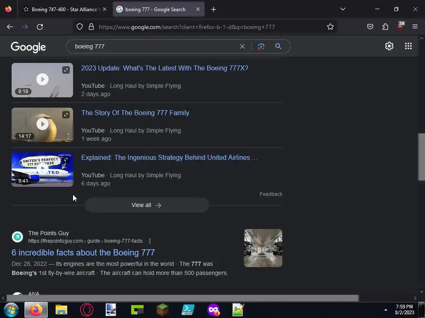Go back to the previous page

point(10,27)
